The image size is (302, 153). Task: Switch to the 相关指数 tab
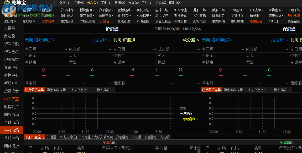pos(103,90)
